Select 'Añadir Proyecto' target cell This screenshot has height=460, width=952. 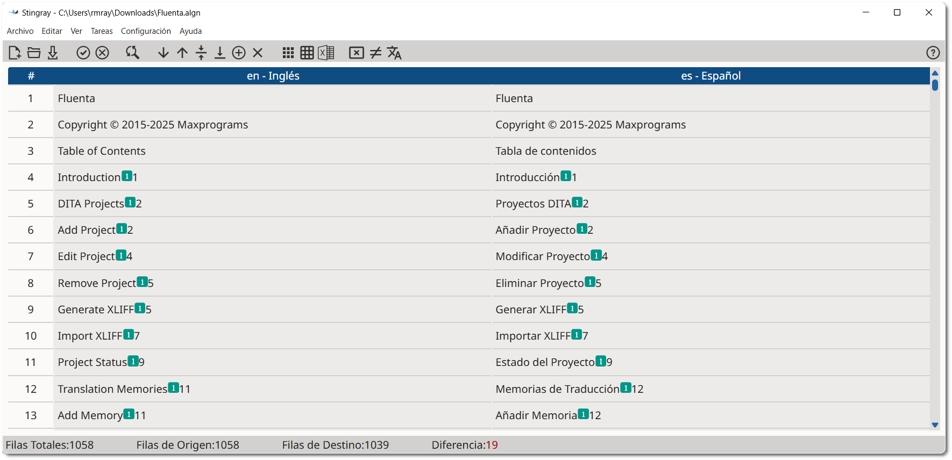point(711,230)
